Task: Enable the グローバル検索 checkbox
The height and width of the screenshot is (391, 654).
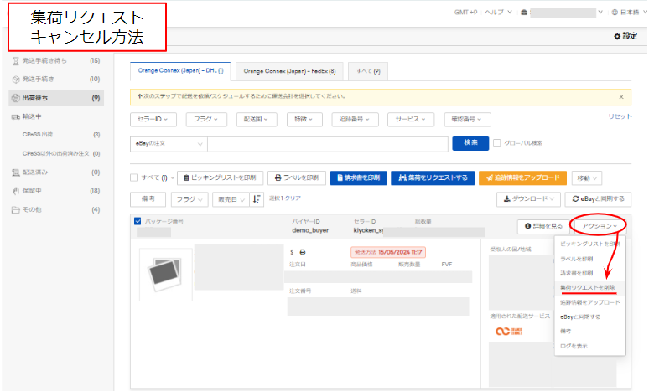Action: (x=497, y=143)
